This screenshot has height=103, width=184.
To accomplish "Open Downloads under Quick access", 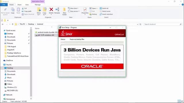I will (x=11, y=37).
